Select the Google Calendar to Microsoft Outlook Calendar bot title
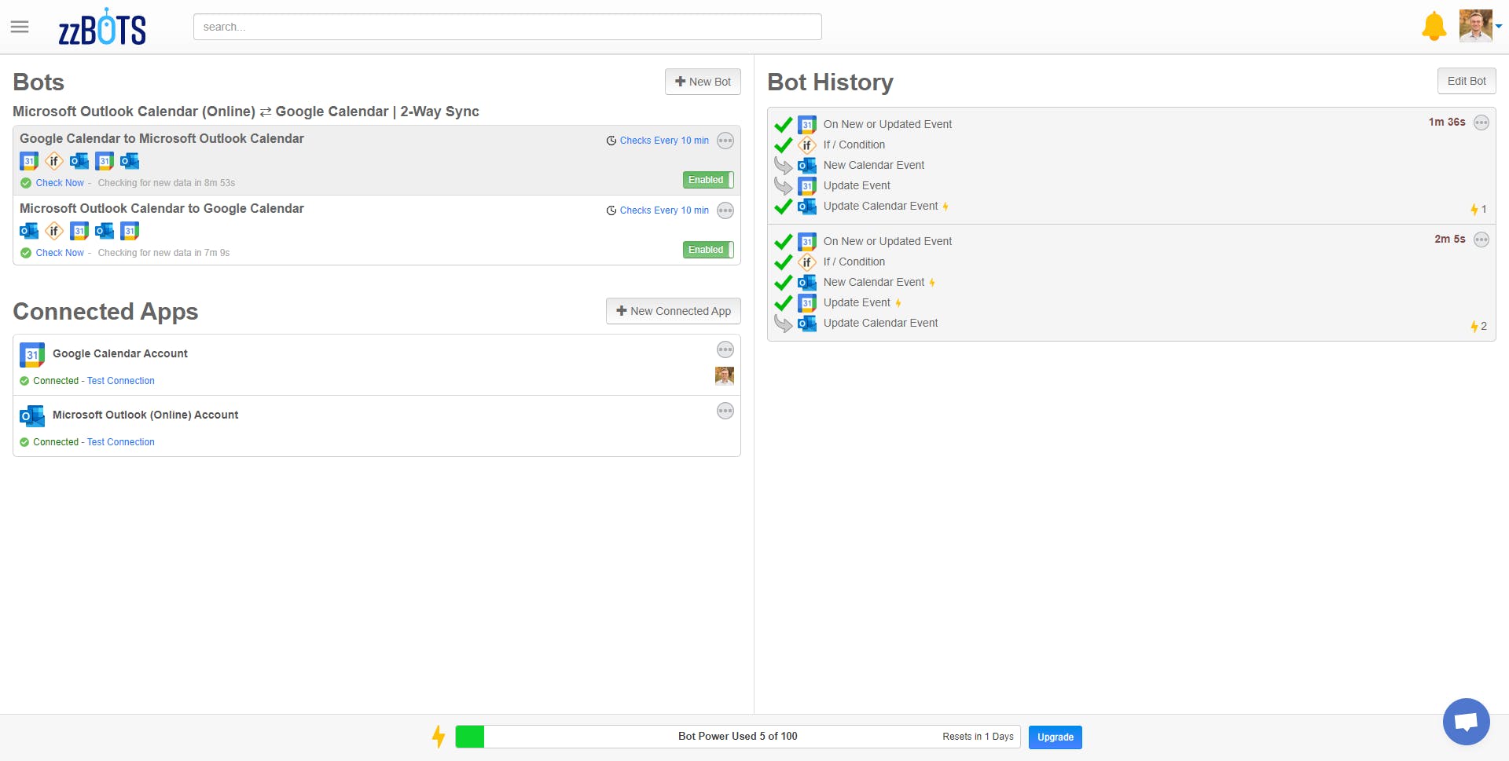 point(162,138)
